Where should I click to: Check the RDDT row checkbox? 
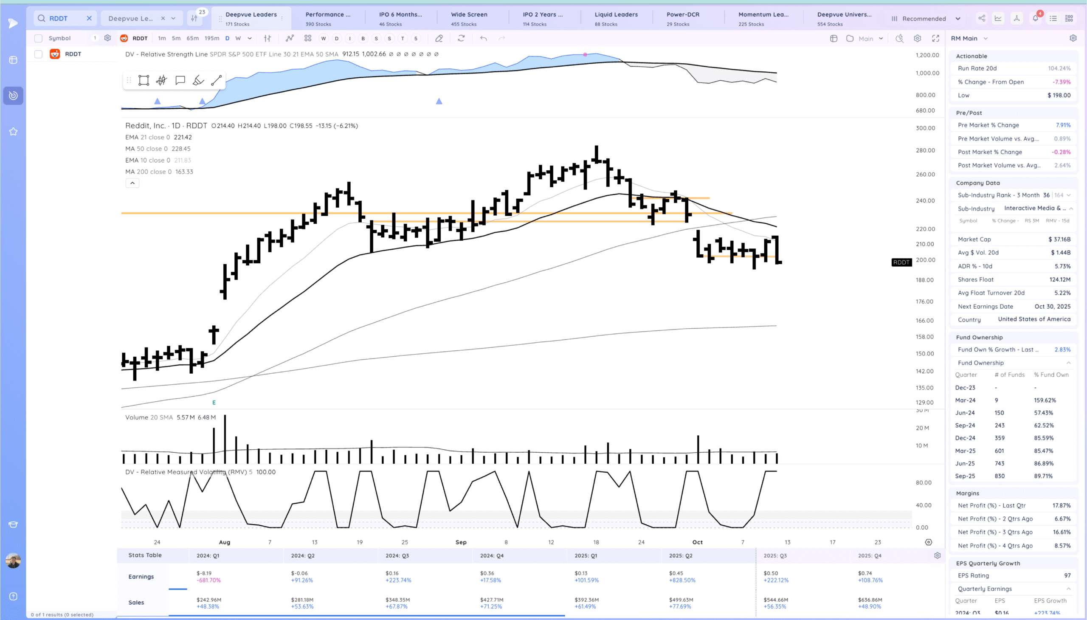coord(38,54)
